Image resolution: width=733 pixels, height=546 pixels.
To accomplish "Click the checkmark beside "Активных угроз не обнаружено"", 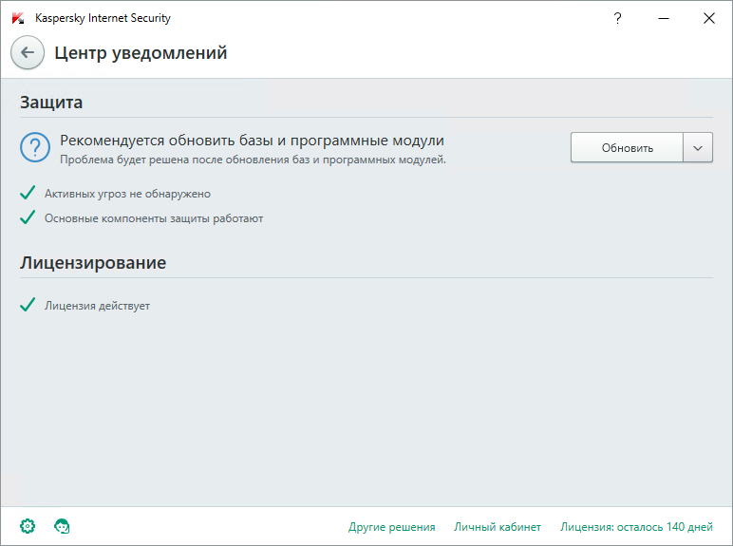I will [28, 194].
